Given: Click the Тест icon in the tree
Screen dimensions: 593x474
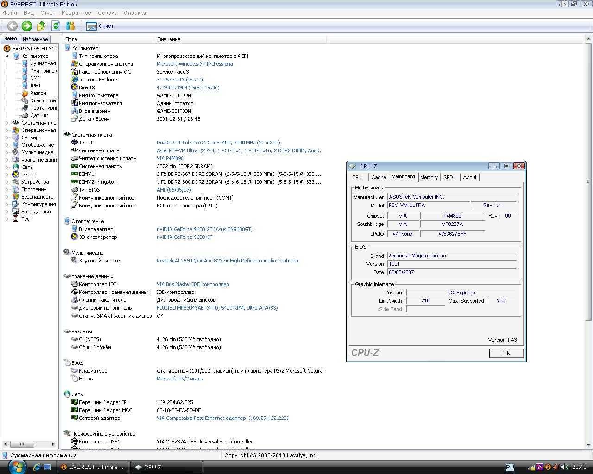Looking at the screenshot, I should [x=16, y=219].
